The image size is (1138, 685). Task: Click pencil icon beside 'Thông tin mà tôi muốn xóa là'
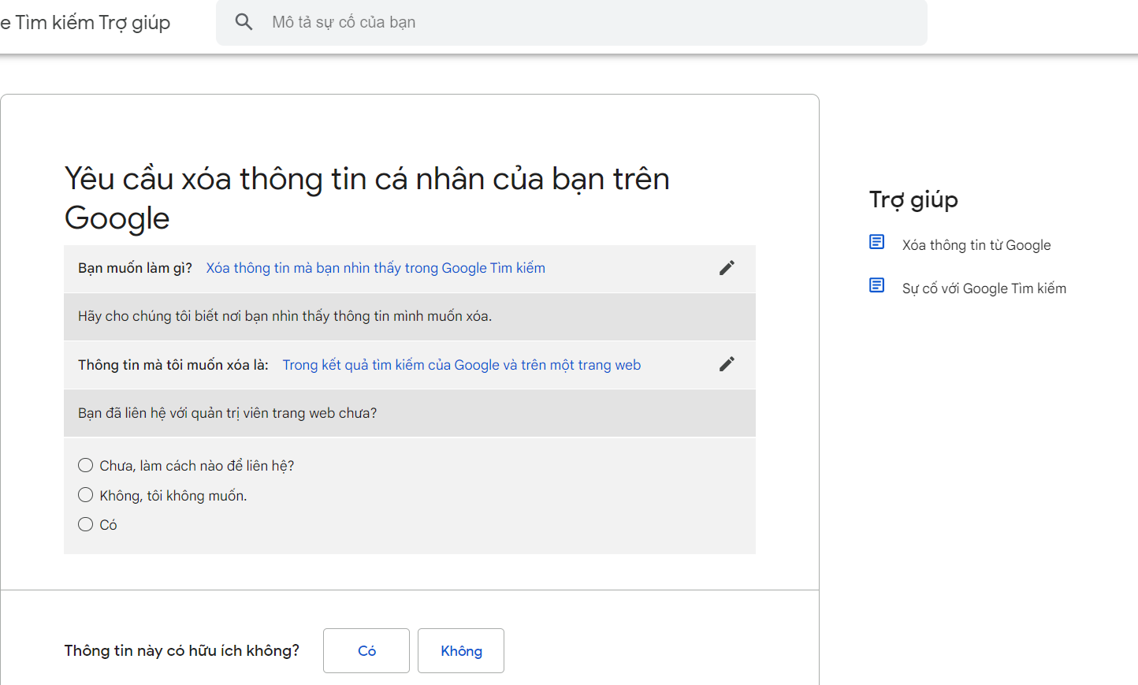[727, 364]
